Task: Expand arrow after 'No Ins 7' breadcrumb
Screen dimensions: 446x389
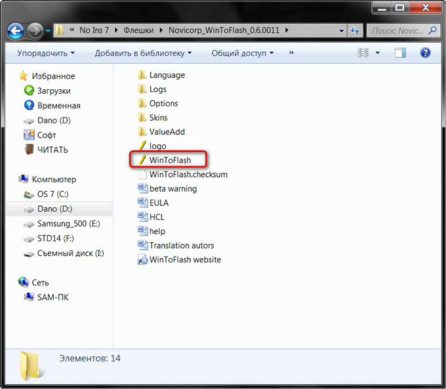Action: tap(116, 30)
